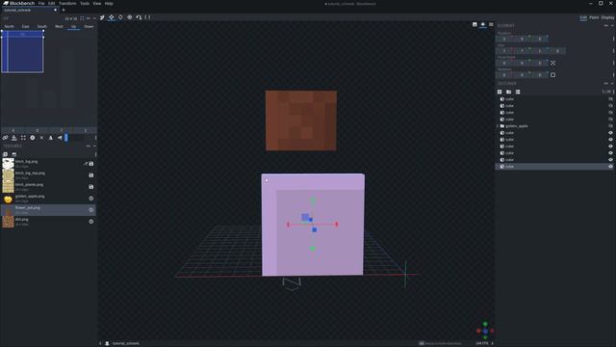Save birch_log_top.png using its save icon
616x347 pixels.
[91, 175]
